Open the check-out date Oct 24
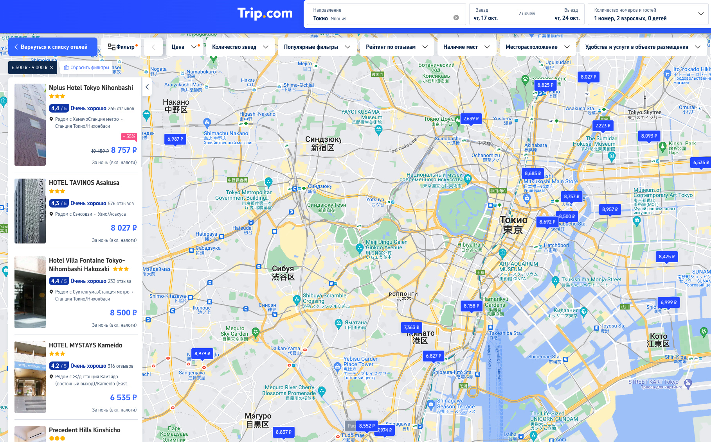 point(567,14)
